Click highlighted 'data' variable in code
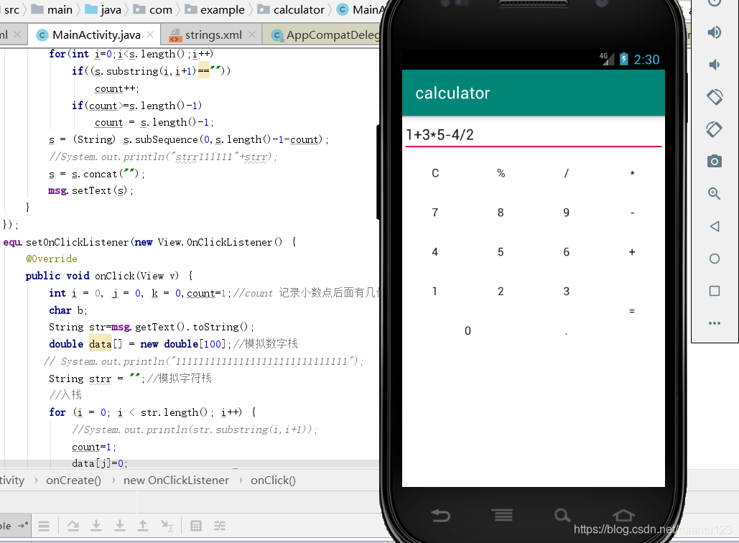Viewport: 739px width, 543px height. pyautogui.click(x=101, y=344)
